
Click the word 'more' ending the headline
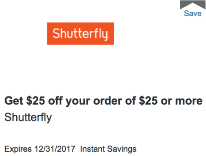click(189, 101)
